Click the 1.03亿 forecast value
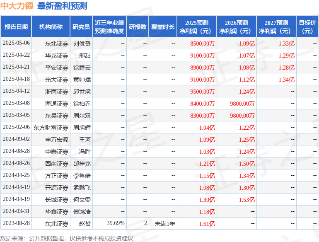This screenshot has width=319, height=242. pyautogui.click(x=207, y=152)
